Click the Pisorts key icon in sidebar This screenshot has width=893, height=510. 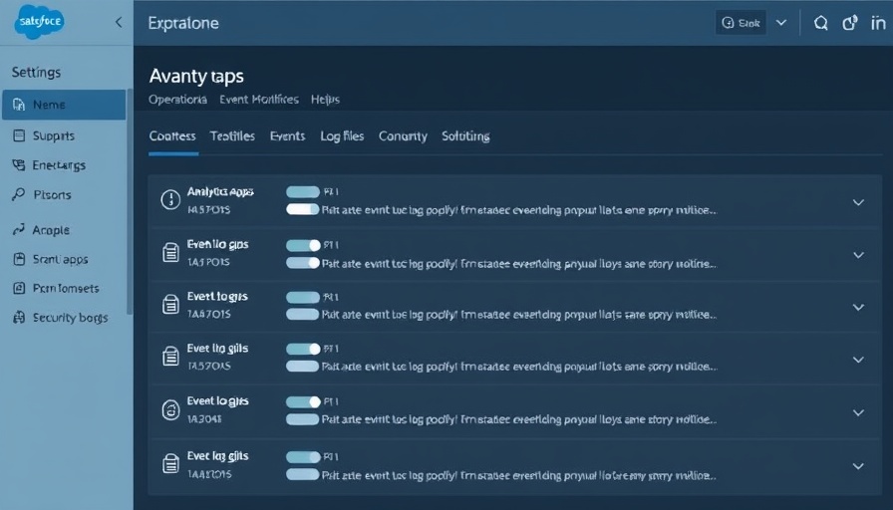pos(19,195)
